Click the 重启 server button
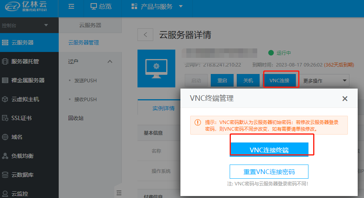Screen dimensions: 364x198 click(222, 80)
